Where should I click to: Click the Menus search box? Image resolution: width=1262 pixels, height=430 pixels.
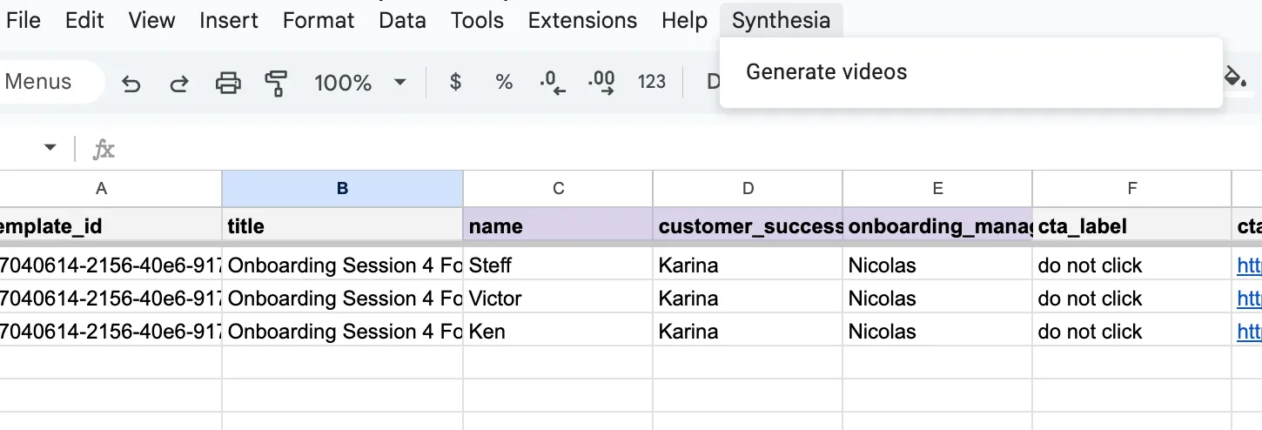tap(48, 82)
